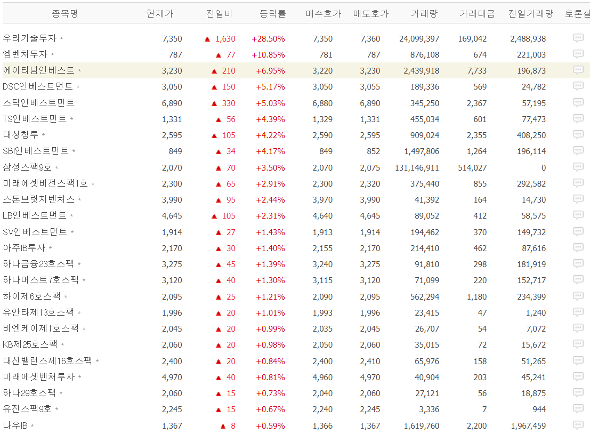Open discussion icon for 하나29호스팩 row
This screenshot has width=590, height=434.
click(x=578, y=392)
